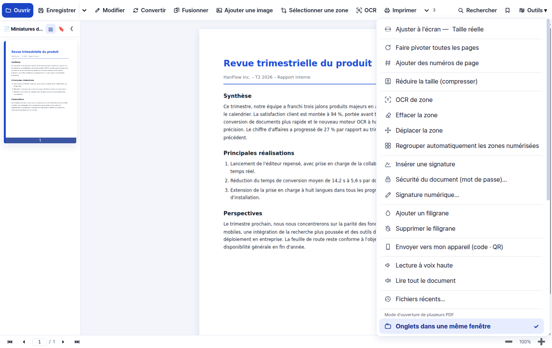Open Fichiers récents list
552x348 pixels.
pyautogui.click(x=462, y=299)
